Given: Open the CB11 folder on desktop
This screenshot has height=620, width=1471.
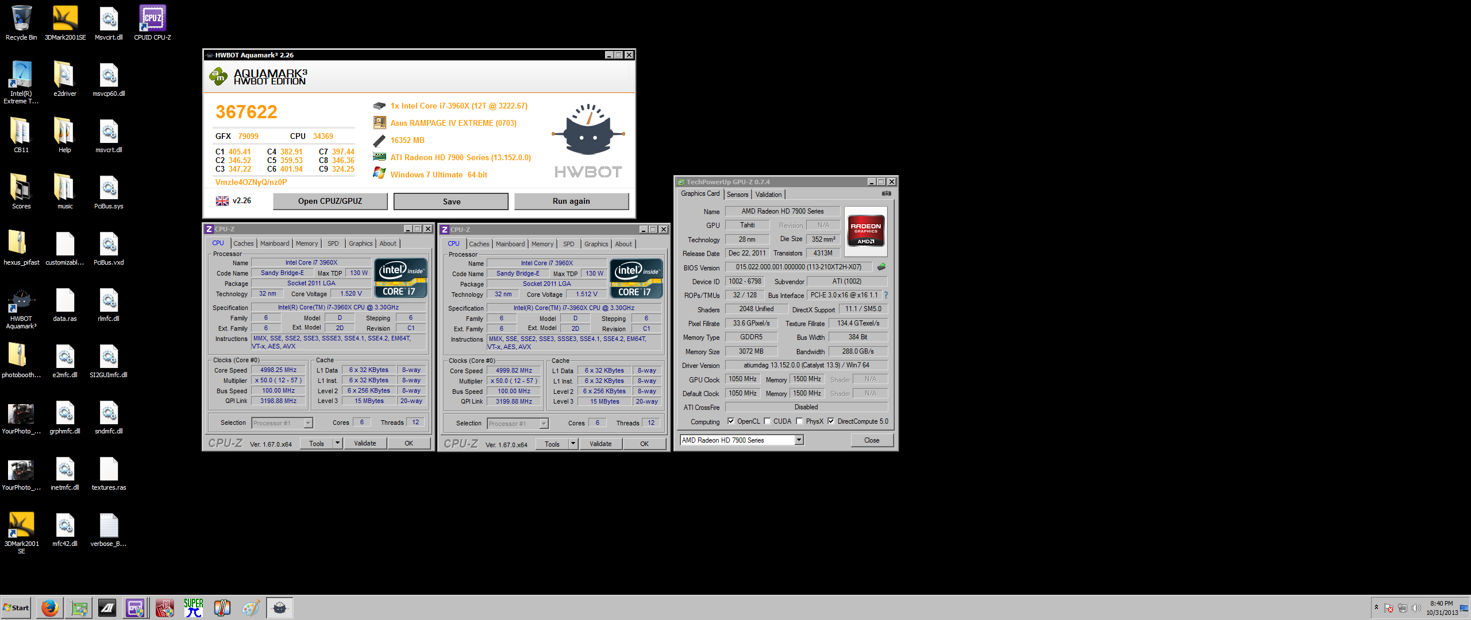Looking at the screenshot, I should (x=21, y=135).
